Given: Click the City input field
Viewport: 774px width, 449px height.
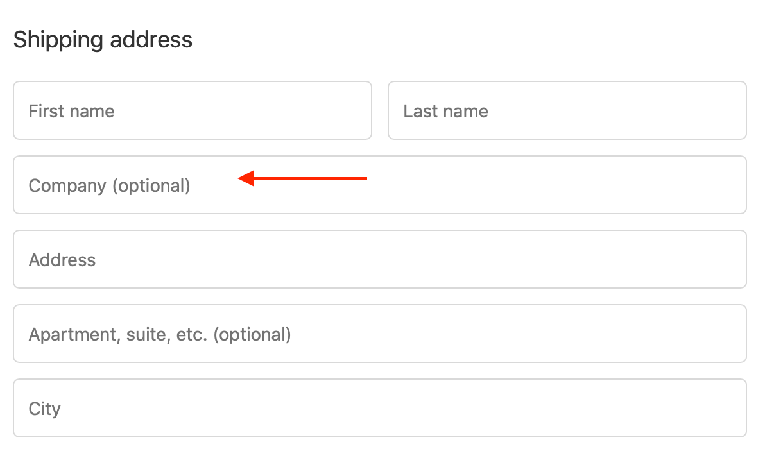Looking at the screenshot, I should [x=379, y=408].
